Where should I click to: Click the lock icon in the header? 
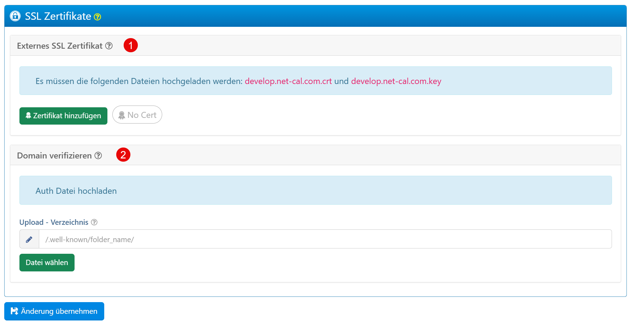15,16
